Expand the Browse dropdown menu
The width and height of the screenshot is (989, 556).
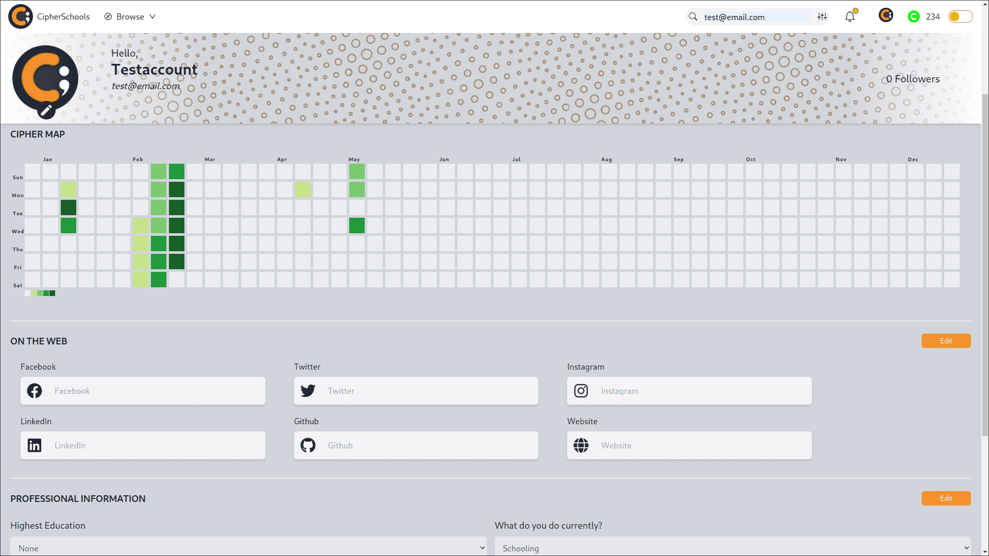(x=153, y=16)
